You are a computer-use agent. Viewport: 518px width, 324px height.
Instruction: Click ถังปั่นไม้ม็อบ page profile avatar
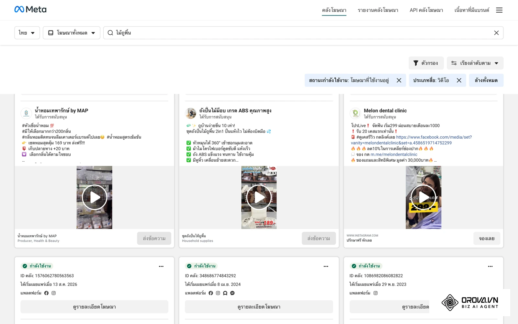[x=191, y=113]
